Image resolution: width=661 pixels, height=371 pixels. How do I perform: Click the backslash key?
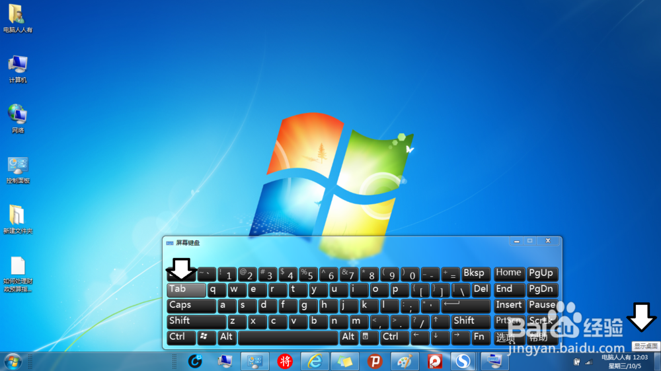(460, 290)
